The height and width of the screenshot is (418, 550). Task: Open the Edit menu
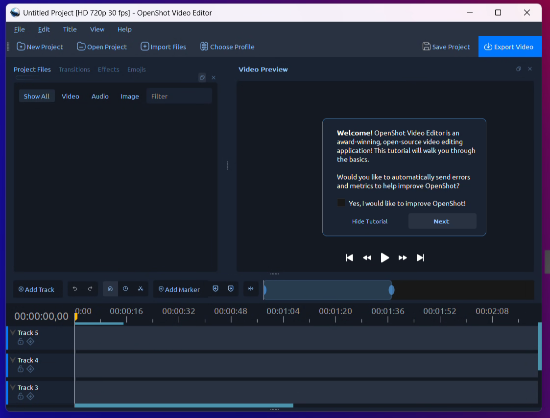tap(44, 29)
